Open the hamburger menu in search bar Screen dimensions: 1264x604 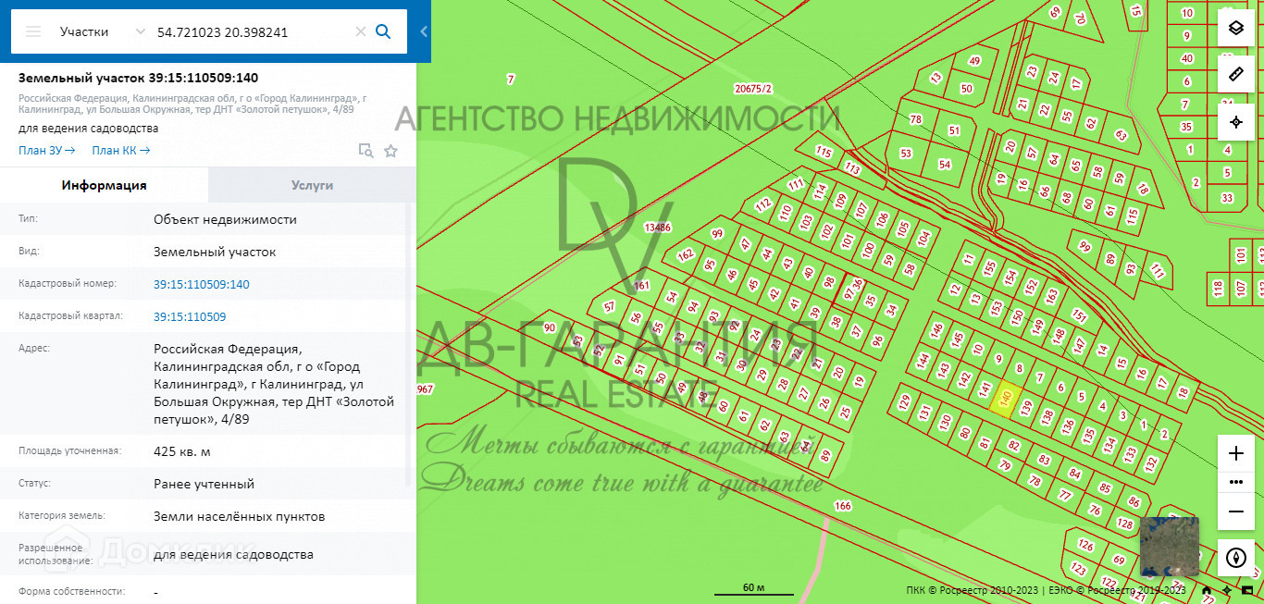coord(33,31)
